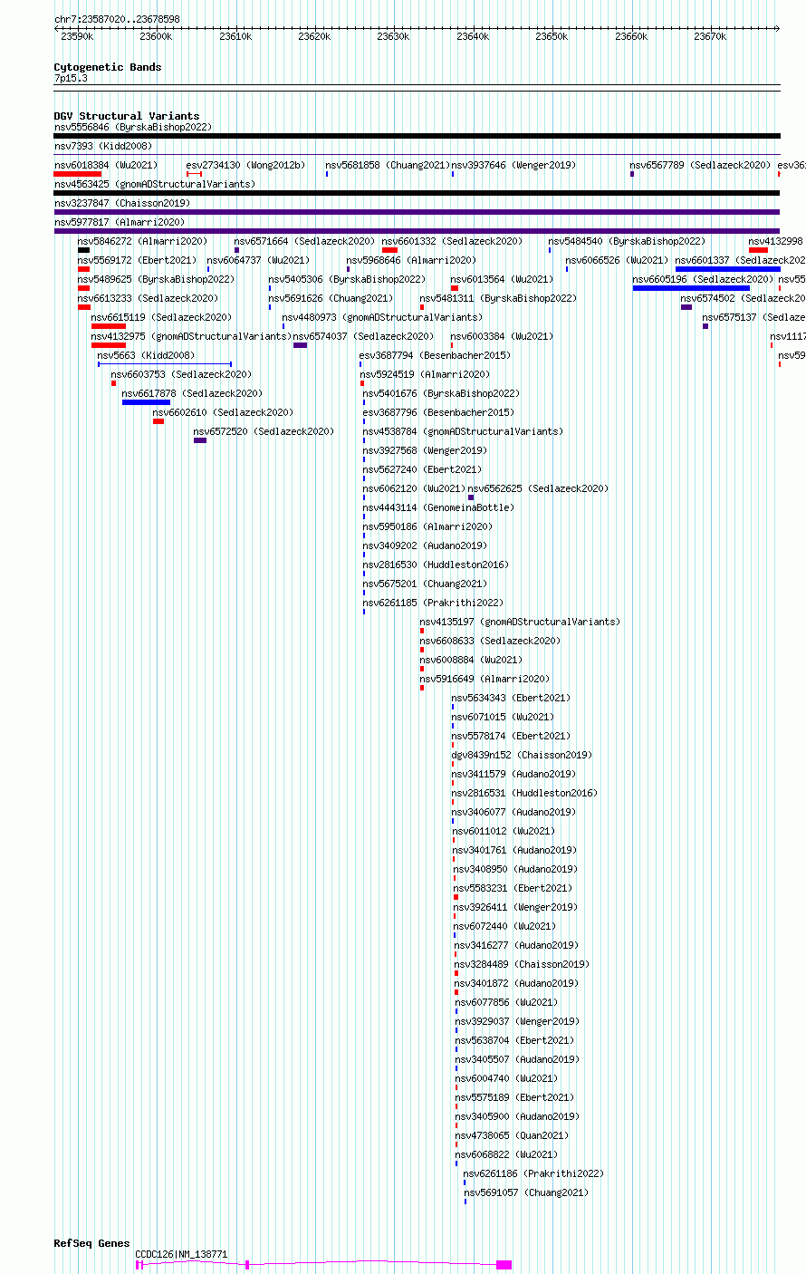Screen dimensions: 806x1274
Task: Click the blue bar below nsv6605196 (Sedlazeck2020)
Action: tap(692, 288)
